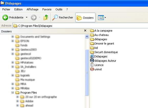Click the green Précédente back arrow
The width and height of the screenshot is (148, 108).
tap(5, 17)
